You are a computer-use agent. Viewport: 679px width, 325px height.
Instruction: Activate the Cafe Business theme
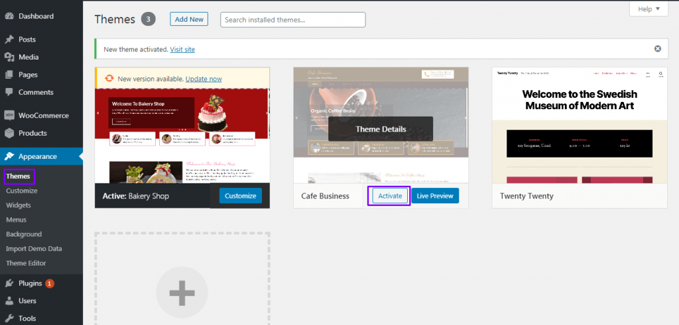point(390,196)
